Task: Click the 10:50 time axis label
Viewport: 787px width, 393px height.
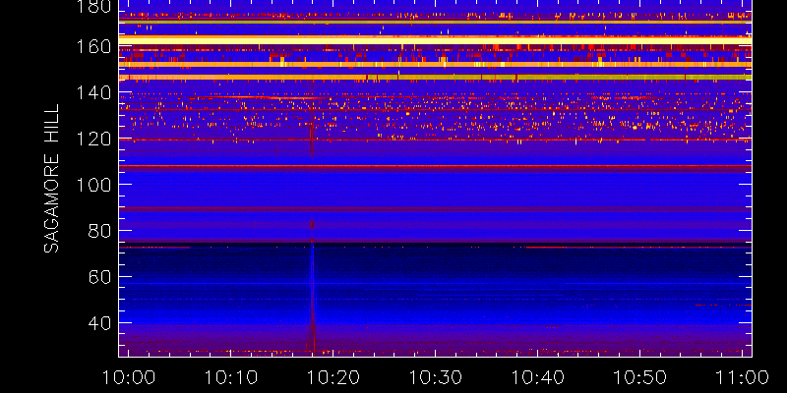Action: click(640, 377)
